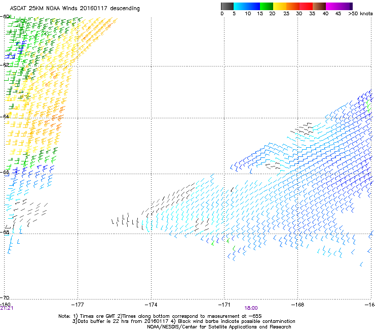Click the longitude label '-177'
This screenshot has width=375, height=330.
pos(78,305)
